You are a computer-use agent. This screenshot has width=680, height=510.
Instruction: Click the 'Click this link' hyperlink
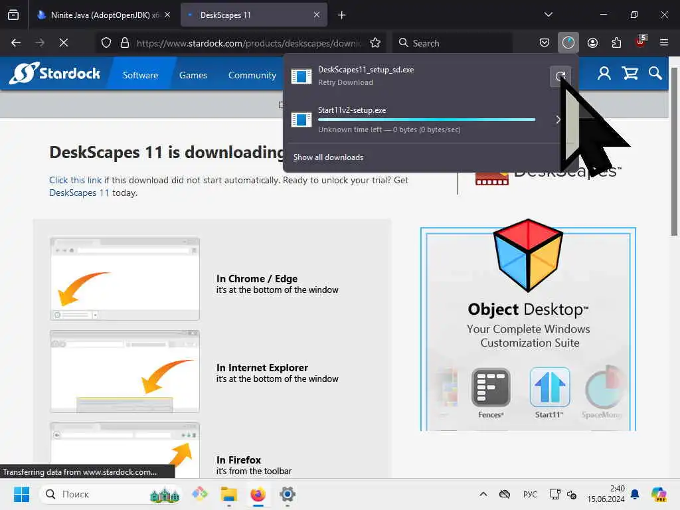pyautogui.click(x=76, y=180)
